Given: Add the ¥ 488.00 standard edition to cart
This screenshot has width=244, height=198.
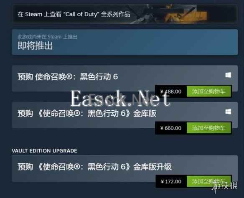Looking at the screenshot, I should 208,91.
